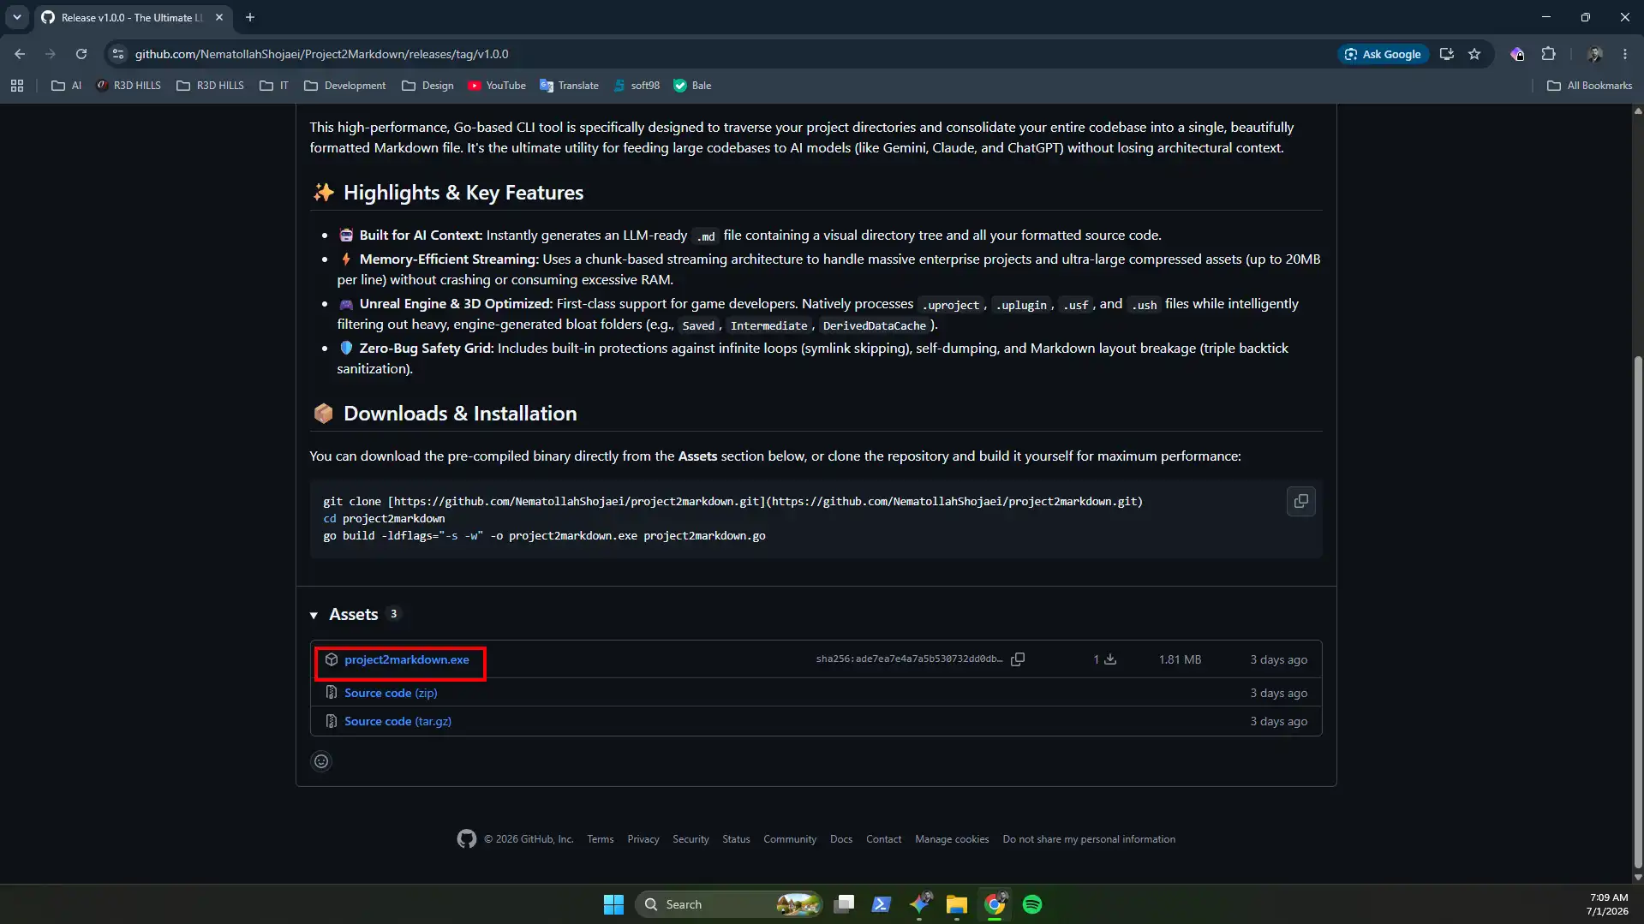Open Spotify from the taskbar
The height and width of the screenshot is (924, 1644).
(1032, 904)
